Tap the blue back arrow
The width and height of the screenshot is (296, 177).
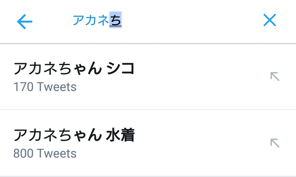(25, 21)
